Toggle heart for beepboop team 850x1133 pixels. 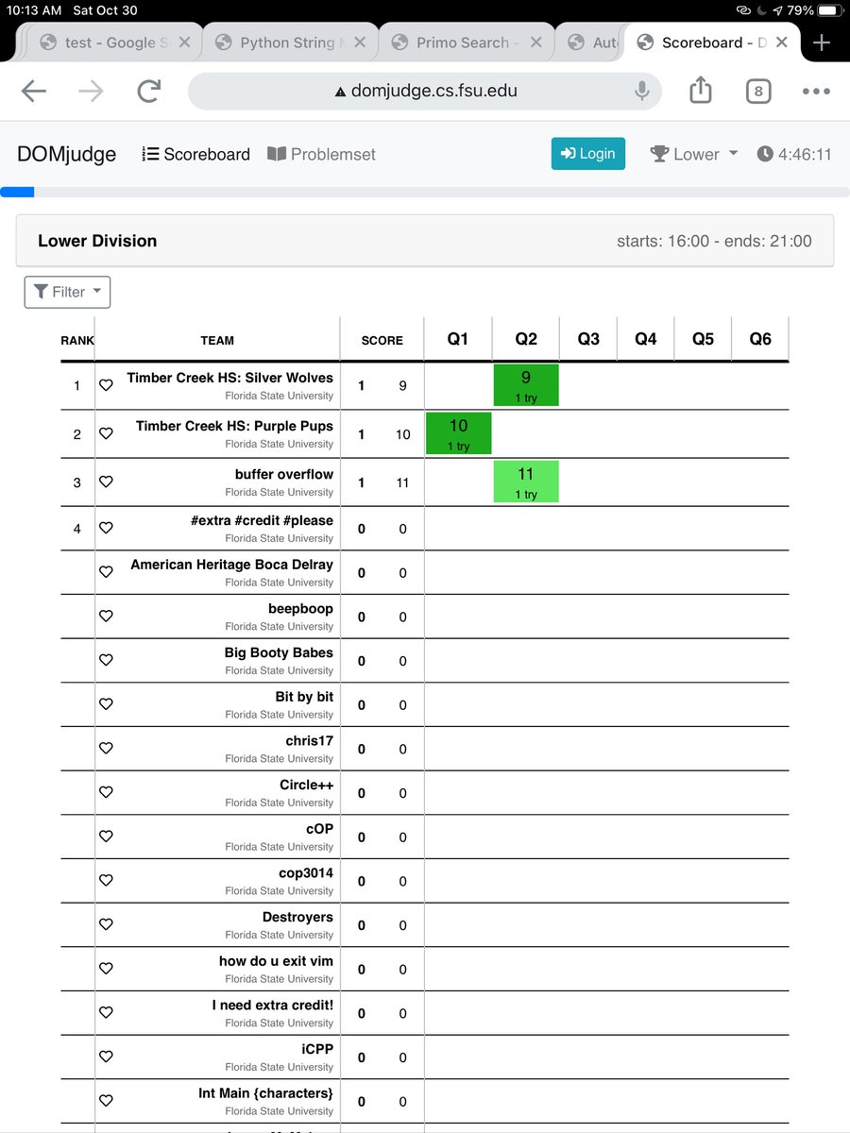[x=106, y=617]
